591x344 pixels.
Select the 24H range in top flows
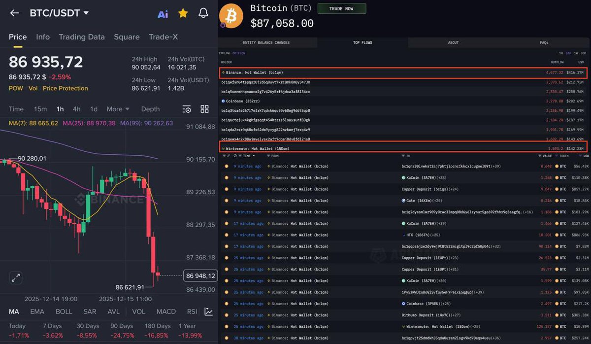coord(568,53)
